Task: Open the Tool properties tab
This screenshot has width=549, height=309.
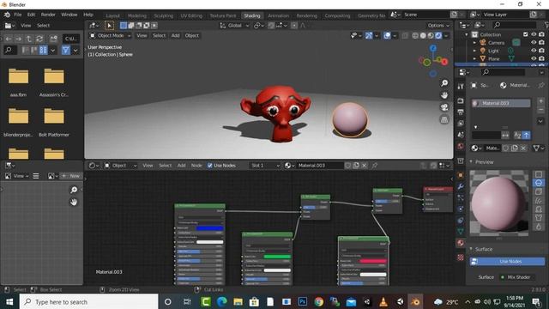Action: click(x=461, y=86)
